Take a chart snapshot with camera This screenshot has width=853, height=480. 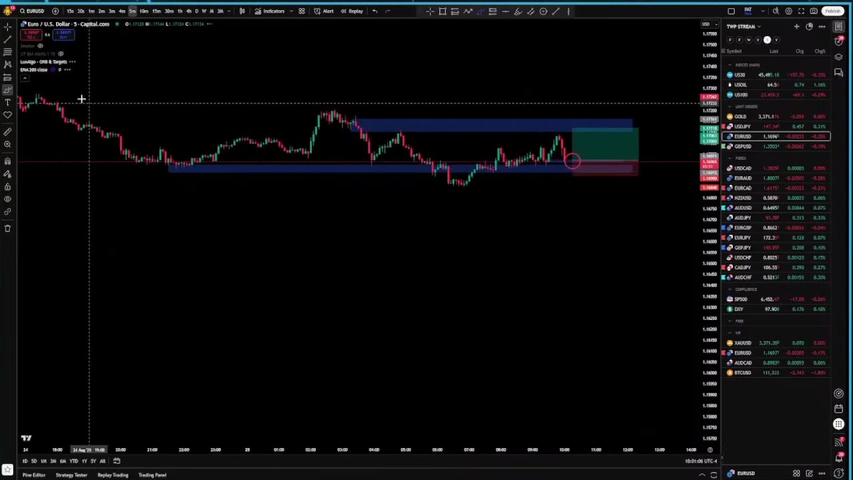[814, 11]
